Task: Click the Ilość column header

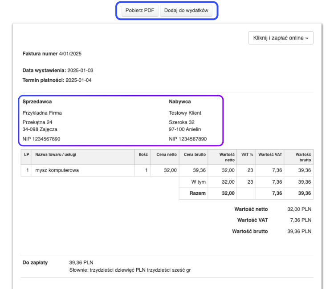Action: pyautogui.click(x=142, y=155)
